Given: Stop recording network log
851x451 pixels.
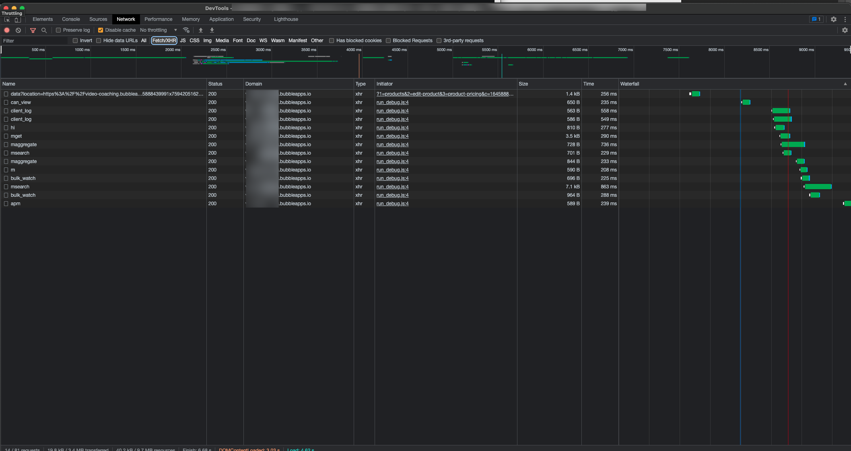Looking at the screenshot, I should click(x=7, y=30).
